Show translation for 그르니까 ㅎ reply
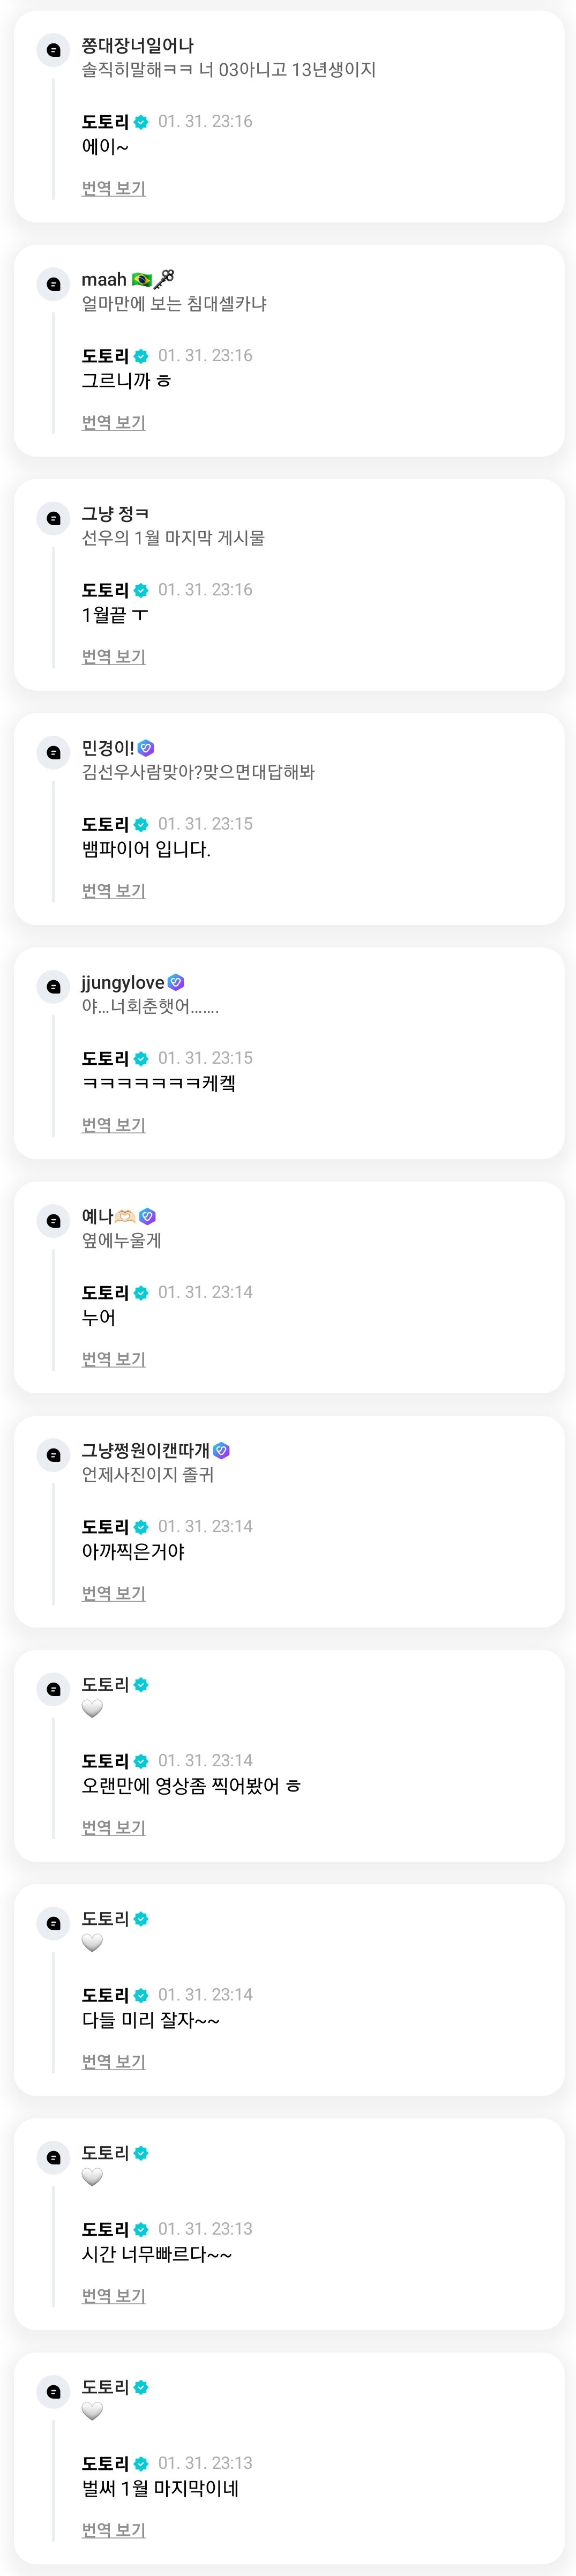Image resolution: width=576 pixels, height=2576 pixels. [113, 422]
